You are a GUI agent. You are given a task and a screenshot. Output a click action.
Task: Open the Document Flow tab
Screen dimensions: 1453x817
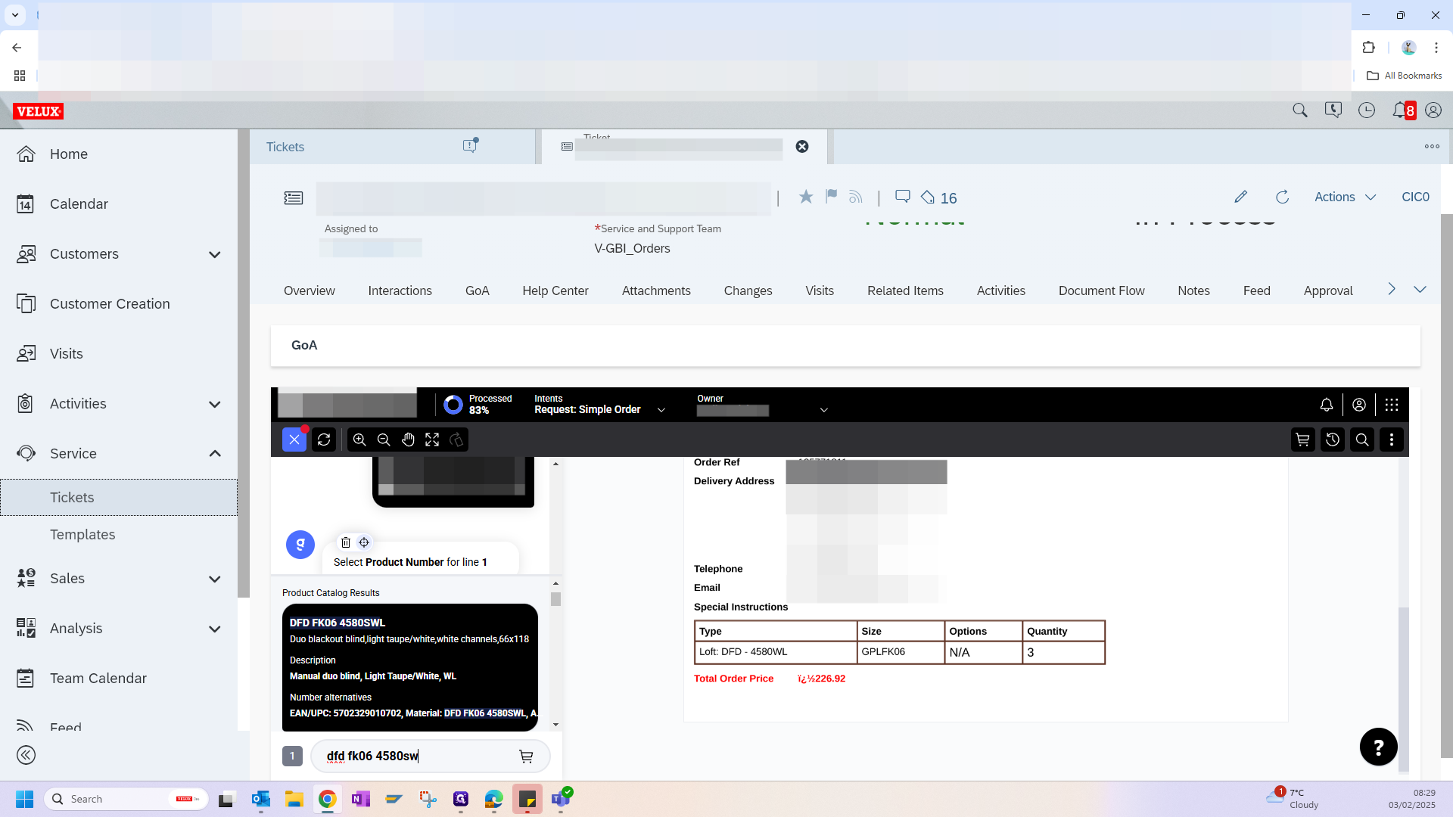point(1101,290)
